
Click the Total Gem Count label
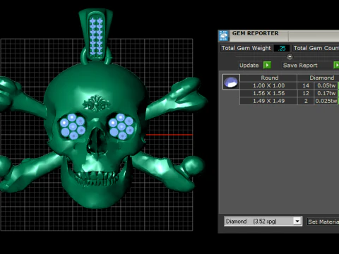pos(316,48)
